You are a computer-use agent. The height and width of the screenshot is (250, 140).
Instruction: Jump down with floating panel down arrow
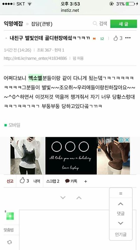(121, 223)
